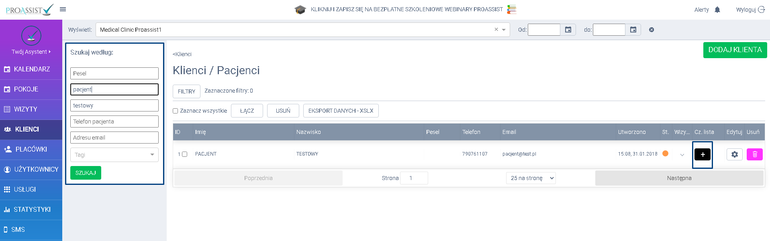
Task: Click the black plus waiting list button
Action: [703, 154]
